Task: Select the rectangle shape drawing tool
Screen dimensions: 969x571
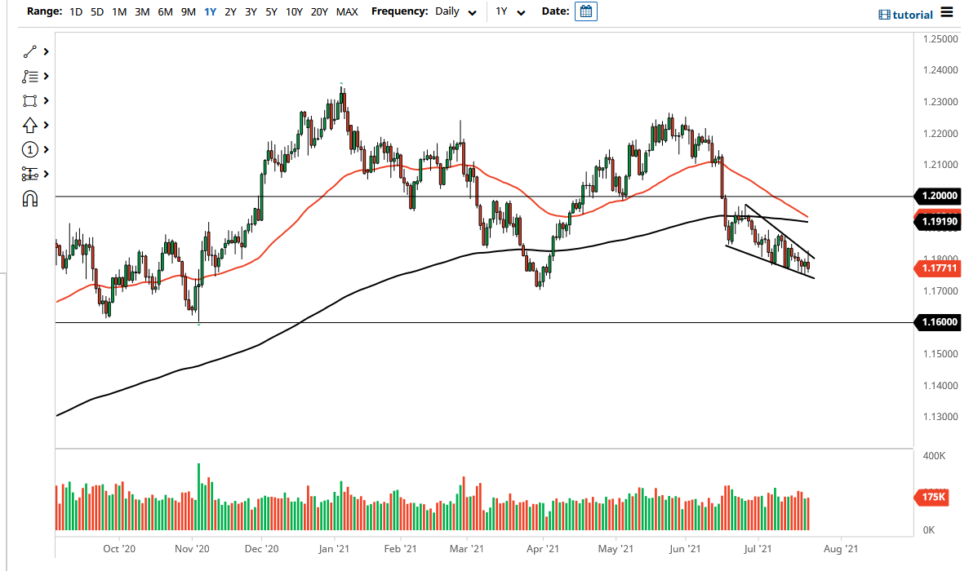Action: [30, 100]
